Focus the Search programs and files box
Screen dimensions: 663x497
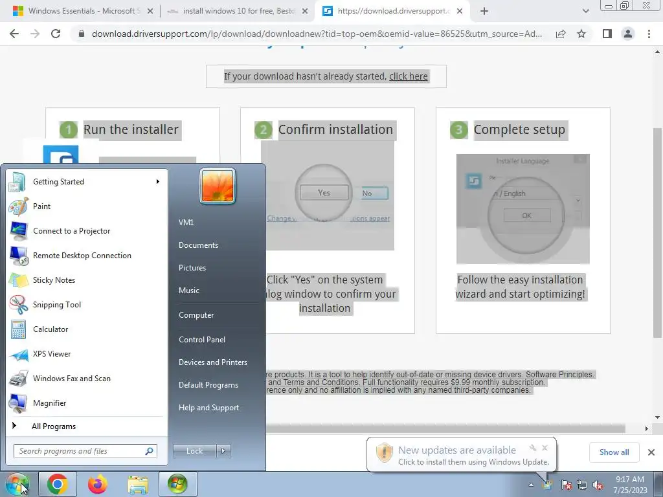(85, 451)
